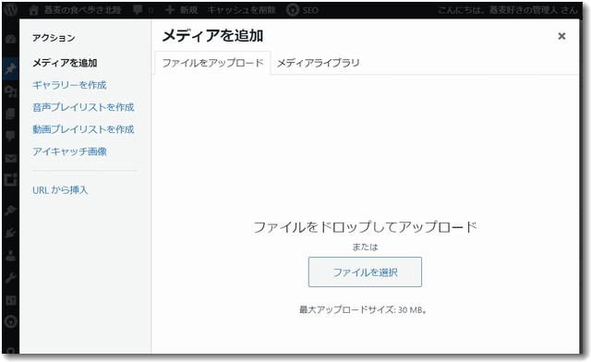Open the envelope Contact icon in sidebar
This screenshot has width=591, height=362.
10,158
